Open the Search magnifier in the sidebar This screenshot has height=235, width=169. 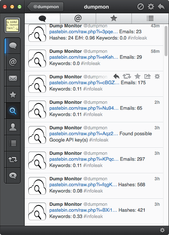click(x=13, y=111)
